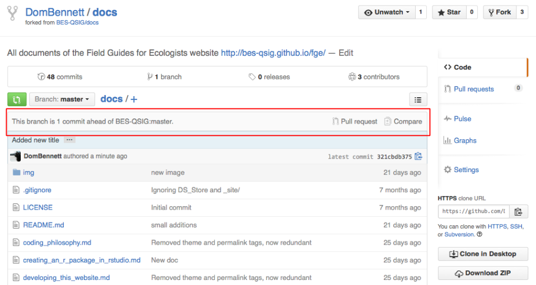This screenshot has height=285, width=536.
Task: Toggle the file list view icon
Action: pyautogui.click(x=418, y=99)
